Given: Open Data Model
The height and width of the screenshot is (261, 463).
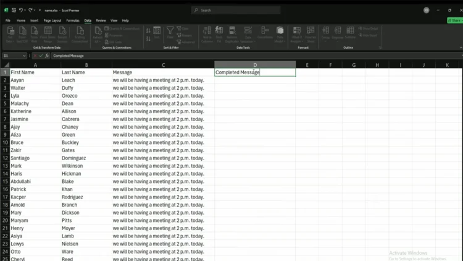Looking at the screenshot, I should click(280, 35).
